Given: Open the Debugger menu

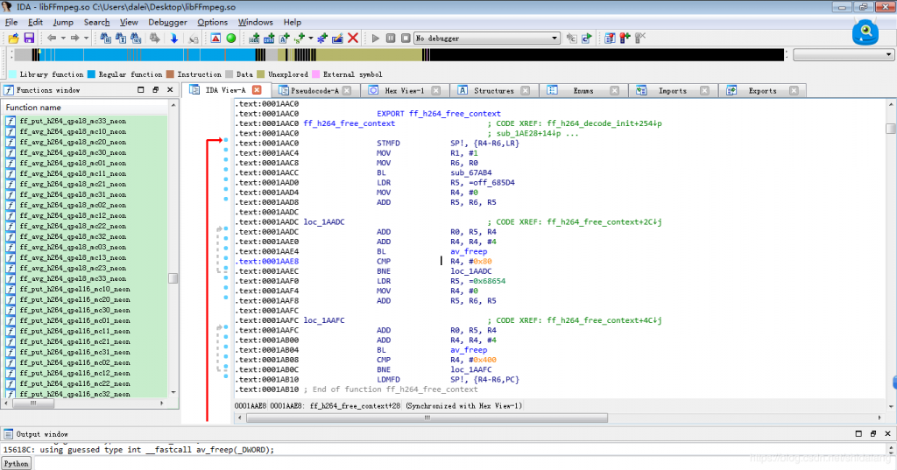Looking at the screenshot, I should point(166,22).
